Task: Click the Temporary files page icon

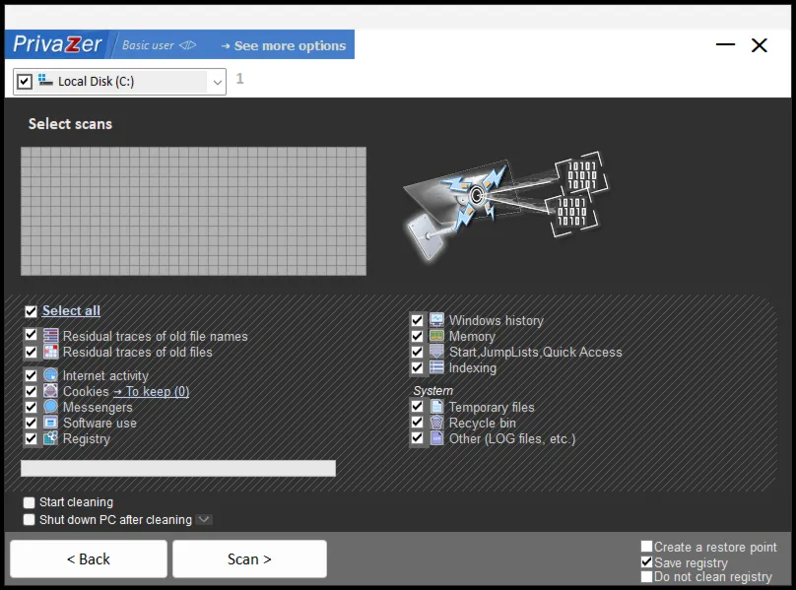Action: tap(436, 407)
